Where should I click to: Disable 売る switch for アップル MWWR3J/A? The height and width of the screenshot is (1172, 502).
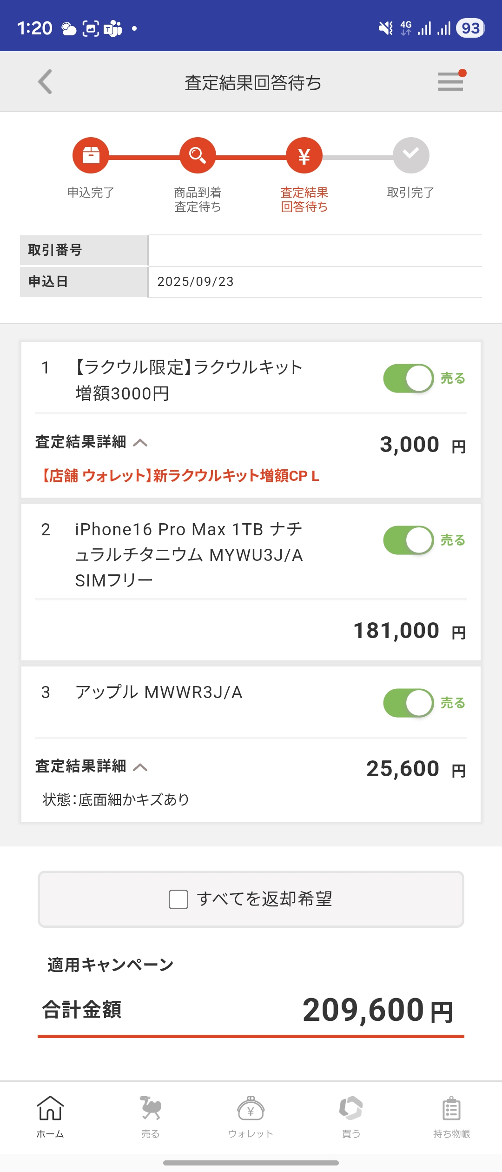click(x=409, y=703)
